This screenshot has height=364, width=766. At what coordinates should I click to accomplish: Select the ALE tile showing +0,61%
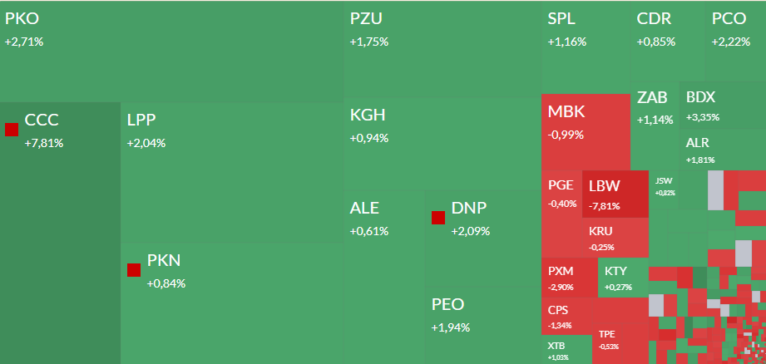[384, 218]
